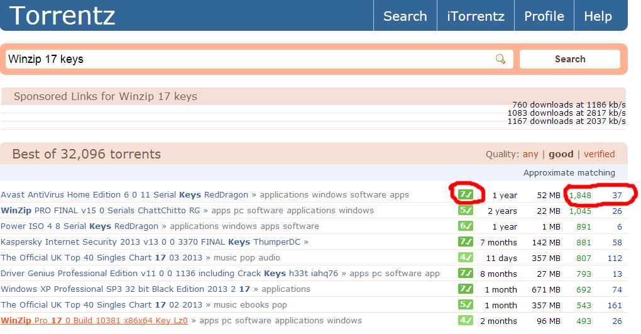This screenshot has height=334, width=641.
Task: Click verified badge on Windows XP Professional row
Action: [466, 289]
